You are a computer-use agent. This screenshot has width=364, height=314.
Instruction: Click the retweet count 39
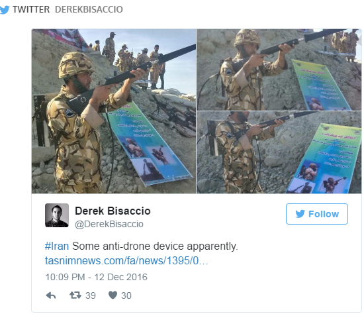point(91,295)
